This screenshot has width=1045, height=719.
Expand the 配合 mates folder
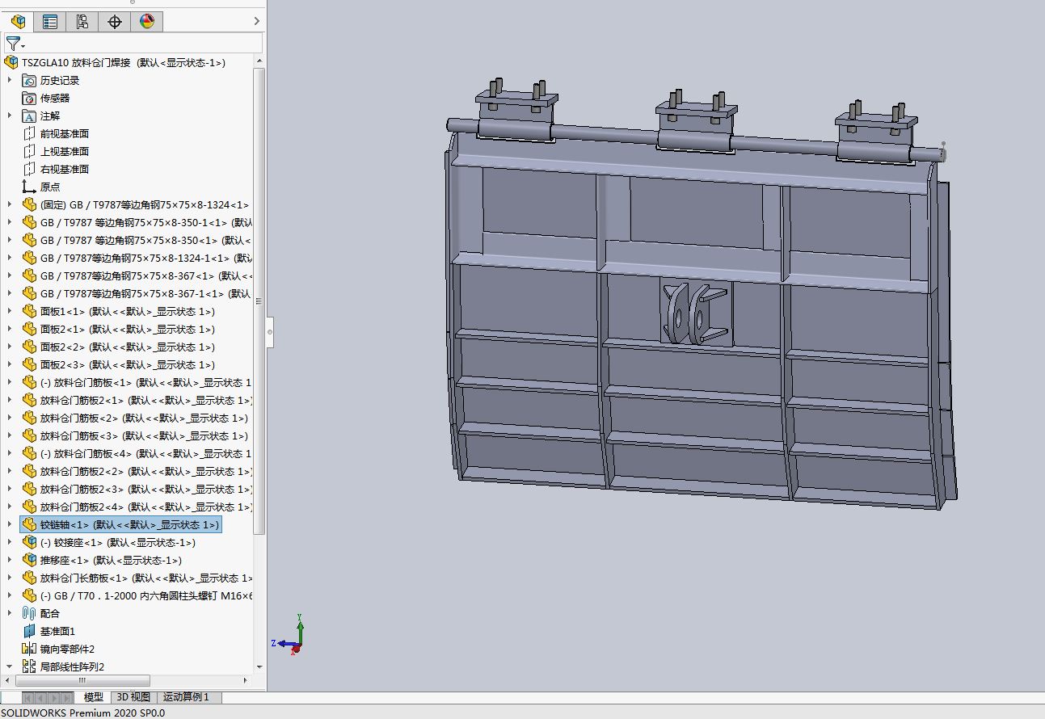(x=10, y=613)
